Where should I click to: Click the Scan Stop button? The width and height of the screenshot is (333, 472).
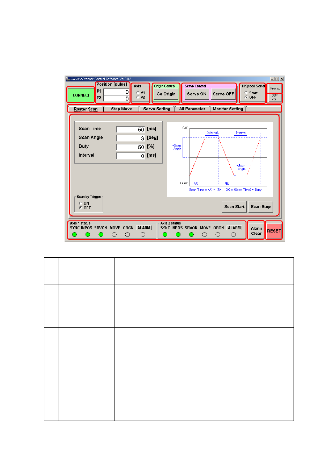[261, 207]
